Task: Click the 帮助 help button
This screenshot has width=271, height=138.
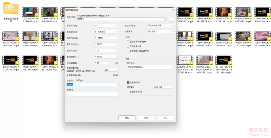Action: 166,118
